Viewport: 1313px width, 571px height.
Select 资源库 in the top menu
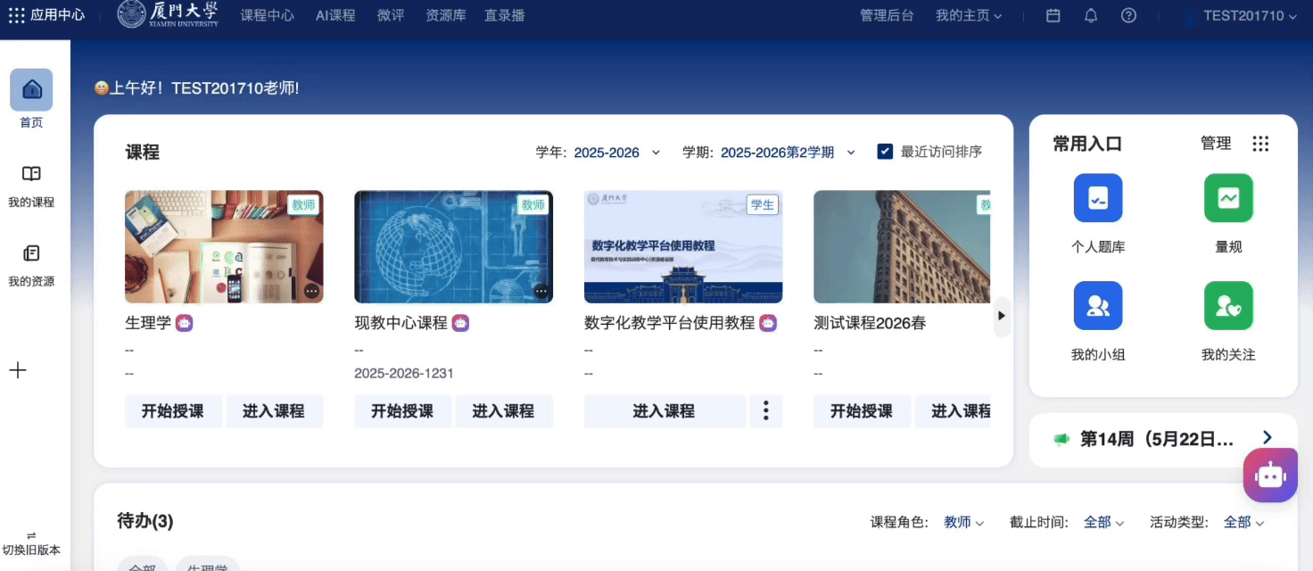445,16
